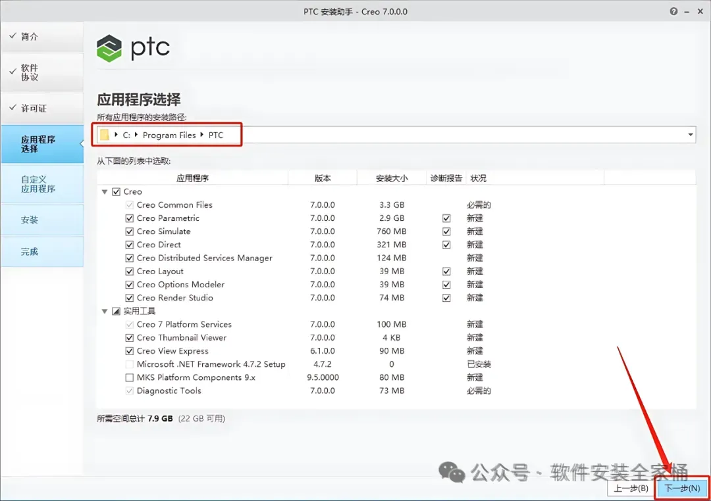Image resolution: width=711 pixels, height=501 pixels.
Task: Select the Creo 7 Platform Services row
Action: 396,324
